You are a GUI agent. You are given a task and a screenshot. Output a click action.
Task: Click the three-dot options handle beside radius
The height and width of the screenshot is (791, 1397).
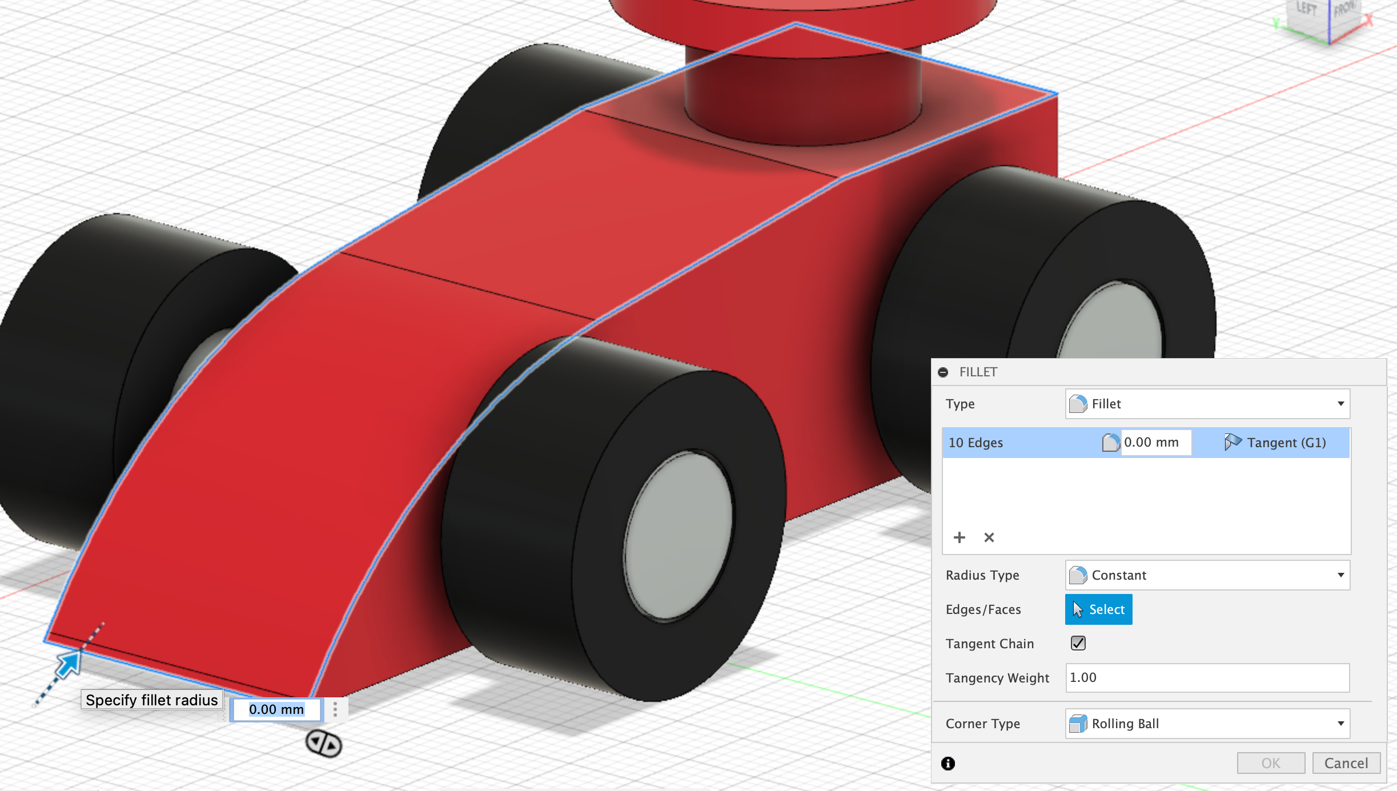point(335,709)
